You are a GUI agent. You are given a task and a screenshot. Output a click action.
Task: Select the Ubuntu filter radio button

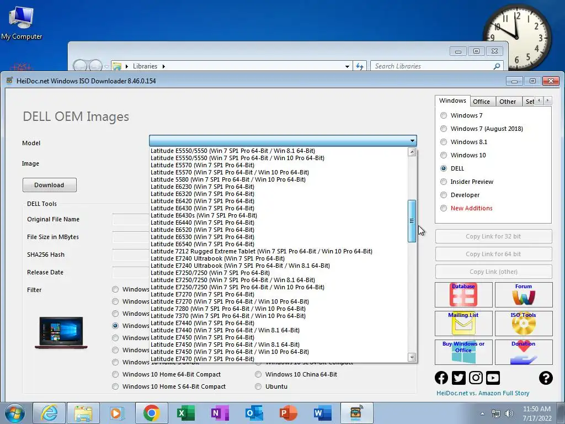click(258, 386)
